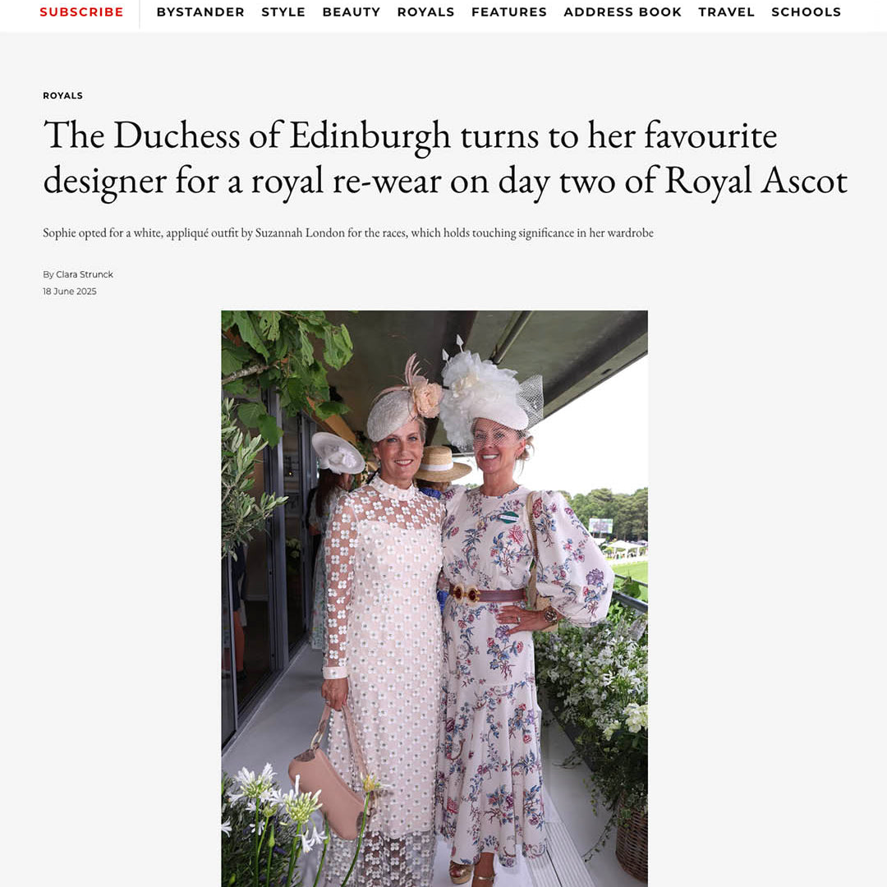Open the FEATURES section
887x887 pixels.
[x=509, y=11]
